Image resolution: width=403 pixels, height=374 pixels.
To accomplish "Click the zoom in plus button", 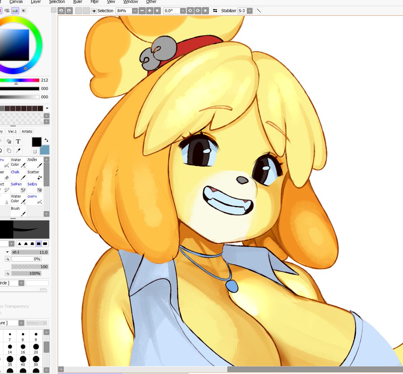I will pos(150,11).
